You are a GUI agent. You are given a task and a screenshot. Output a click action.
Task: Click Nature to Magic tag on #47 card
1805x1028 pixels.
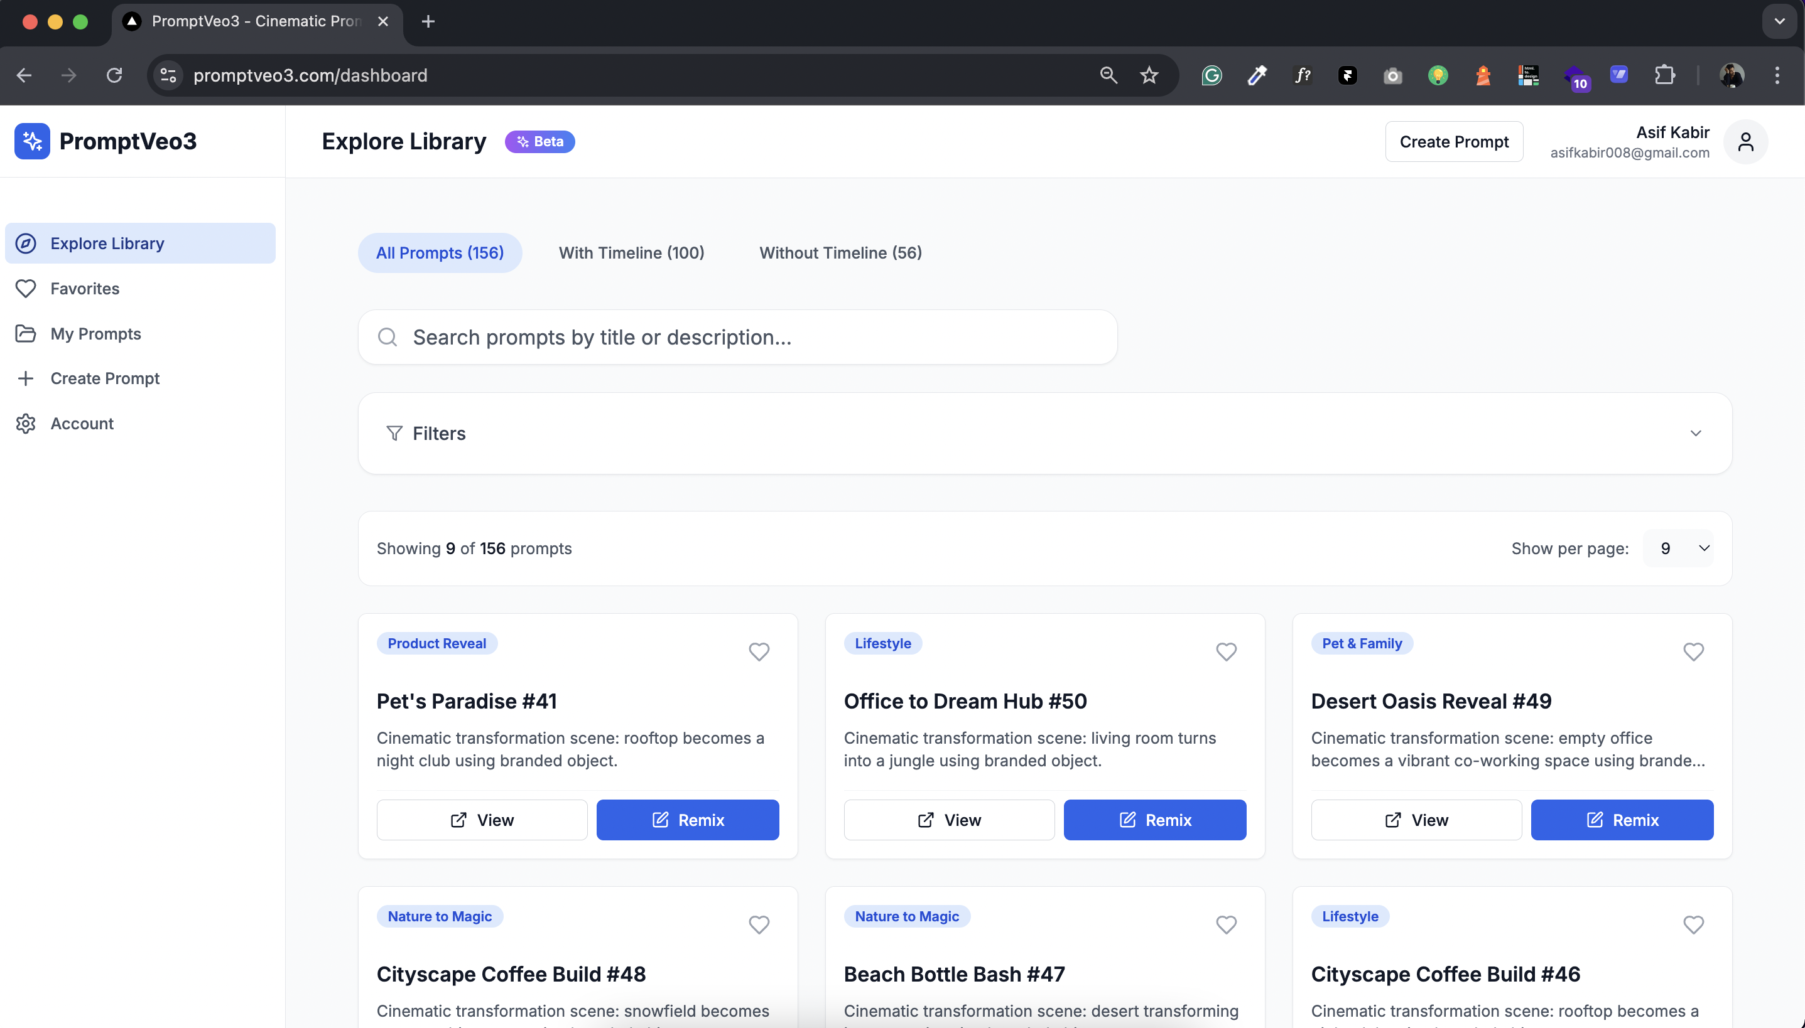(906, 916)
